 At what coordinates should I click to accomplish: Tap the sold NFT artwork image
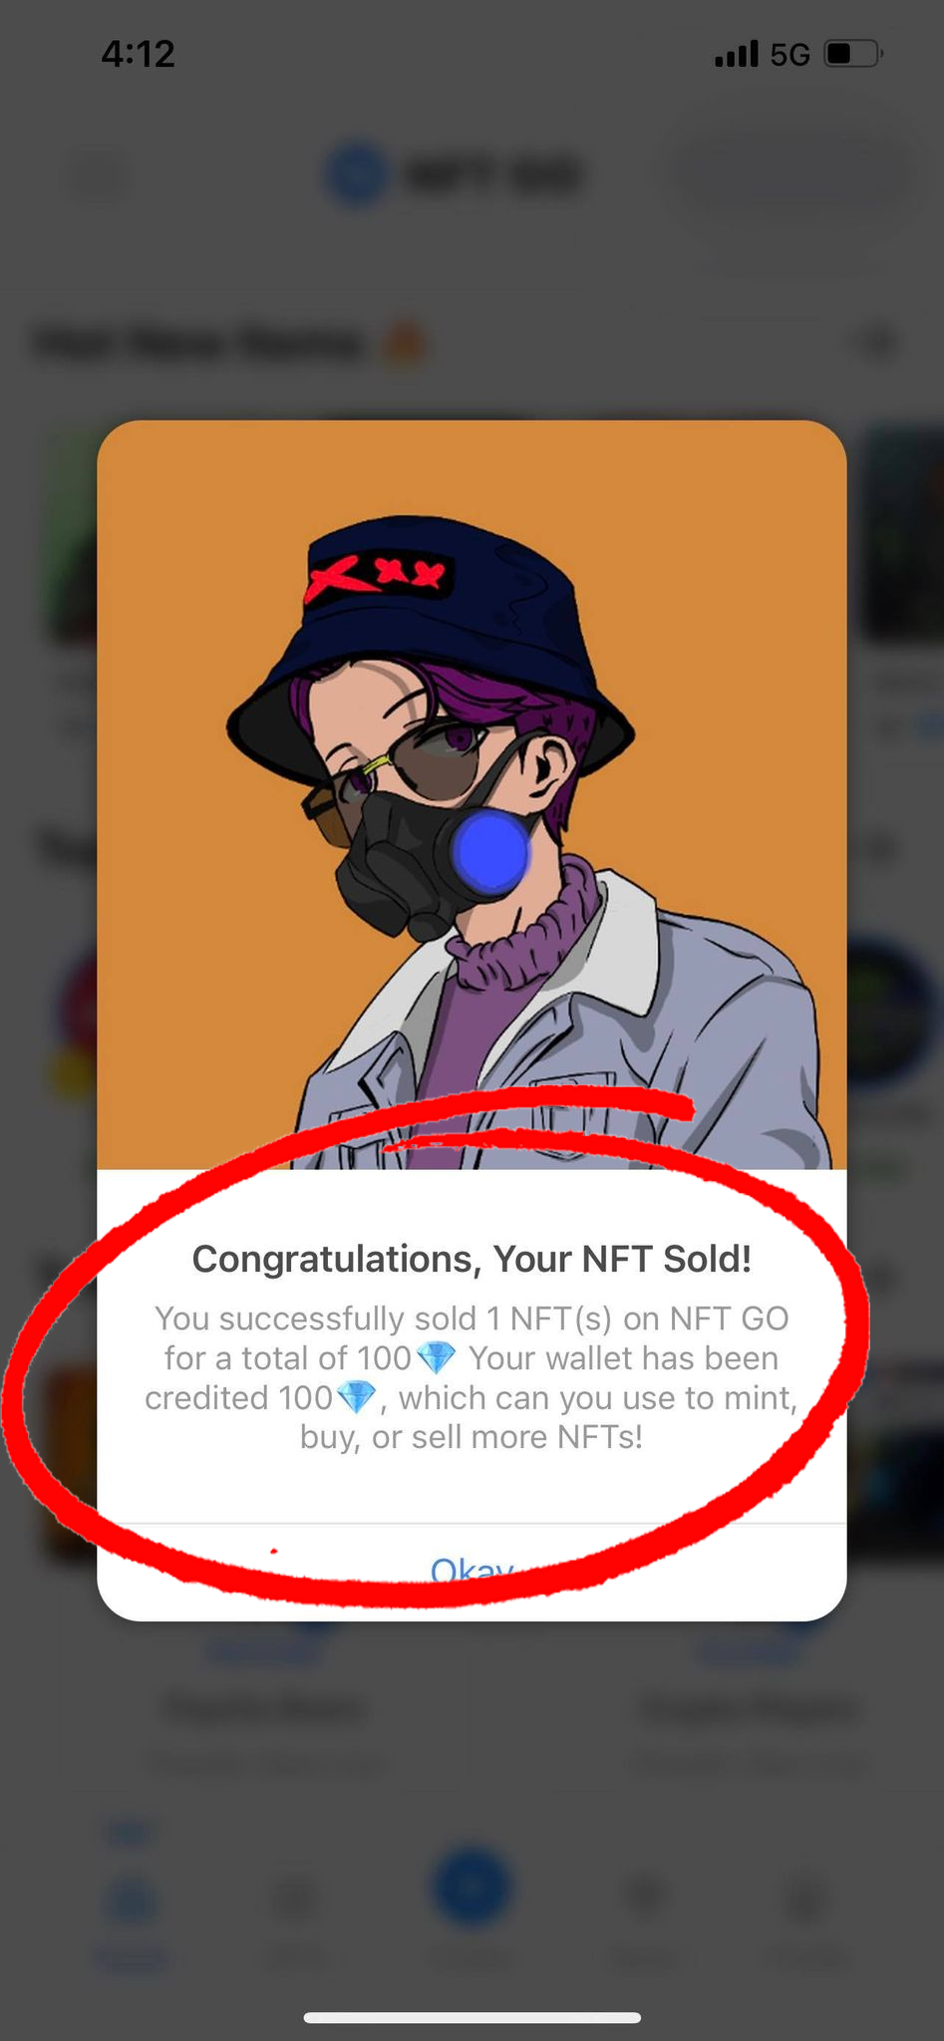pyautogui.click(x=472, y=794)
